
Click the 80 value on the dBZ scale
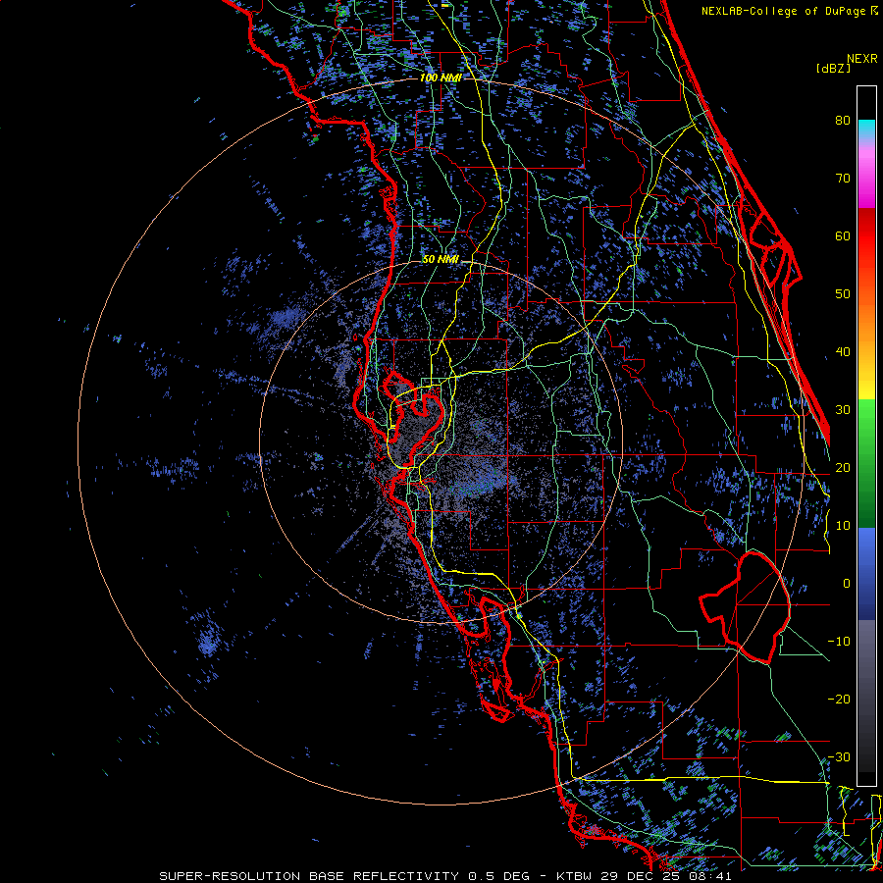(843, 120)
